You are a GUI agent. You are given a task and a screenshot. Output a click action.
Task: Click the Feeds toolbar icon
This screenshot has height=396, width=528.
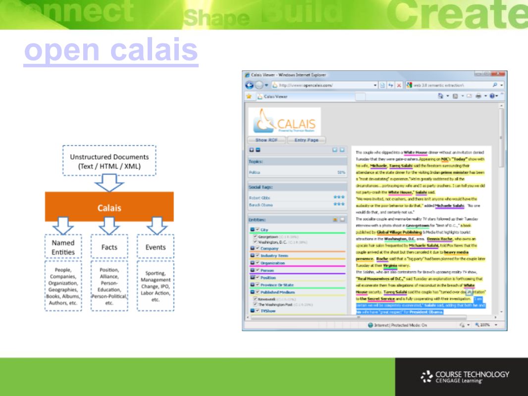(455, 96)
